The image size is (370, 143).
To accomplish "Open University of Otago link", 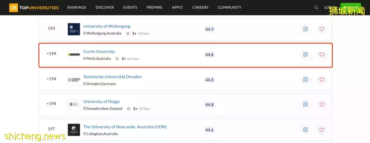I will [101, 102].
